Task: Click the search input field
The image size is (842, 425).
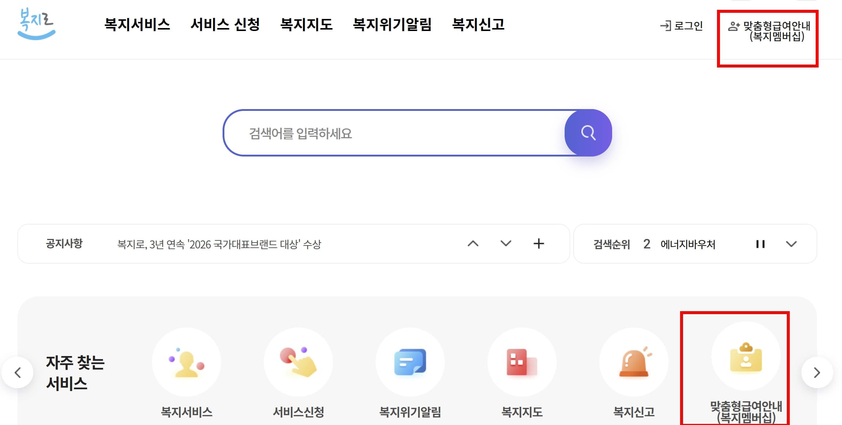Action: (395, 133)
